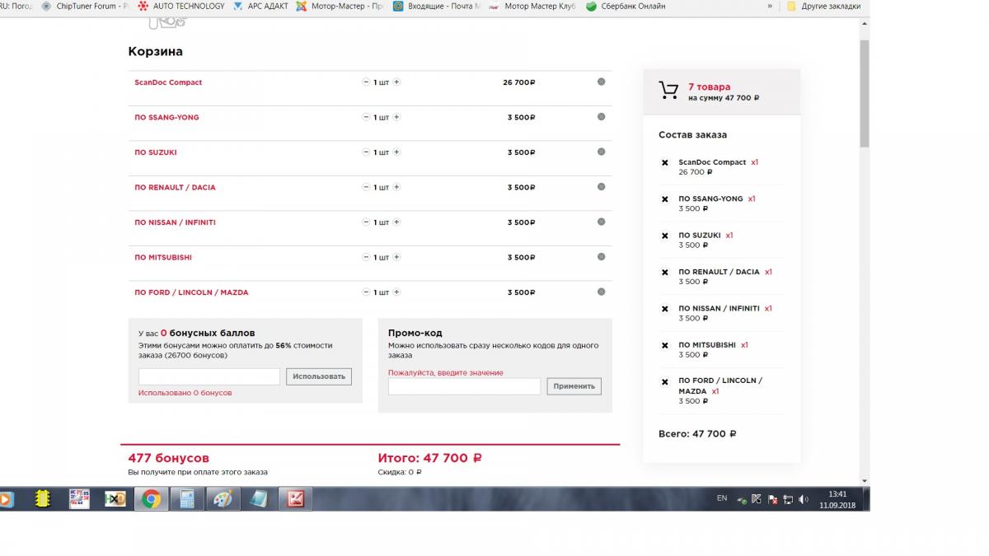Open ПО MITSUBISHI link in cart list
This screenshot has width=989, height=556.
tap(163, 257)
